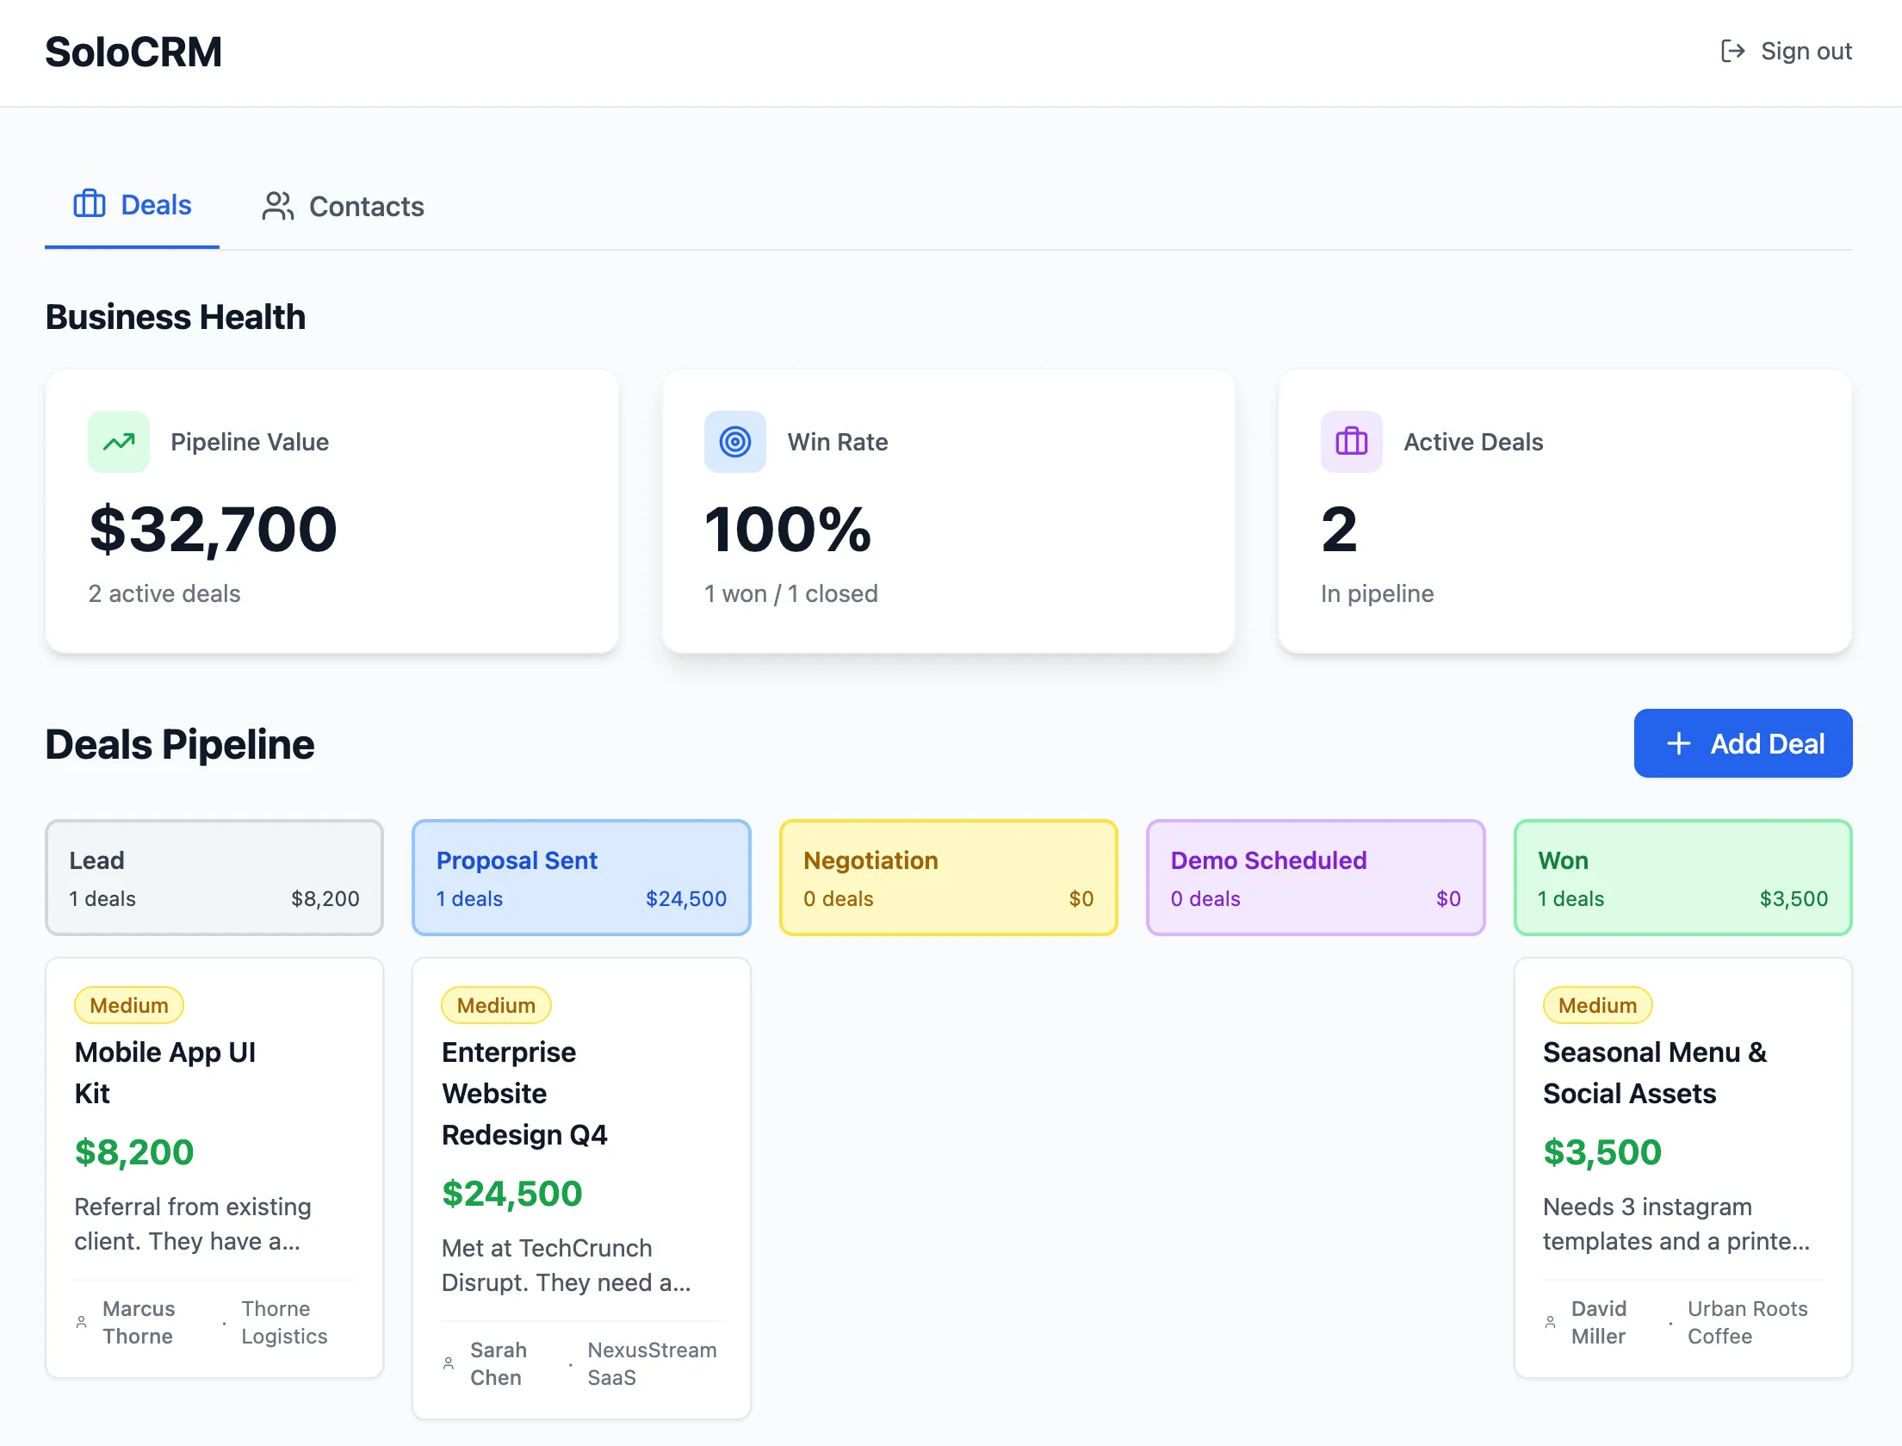The width and height of the screenshot is (1902, 1446).
Task: Click the plus icon inside Add Deal
Action: [x=1678, y=743]
